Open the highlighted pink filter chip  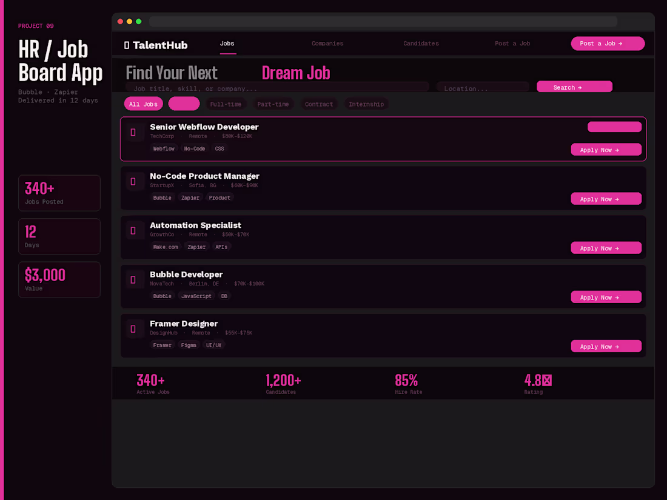click(x=183, y=104)
